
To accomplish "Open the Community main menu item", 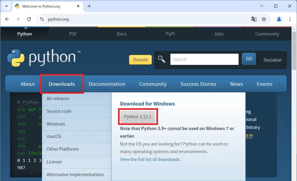I will [153, 84].
